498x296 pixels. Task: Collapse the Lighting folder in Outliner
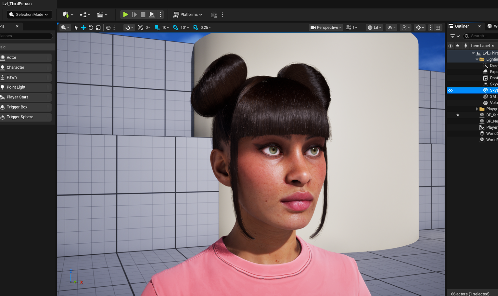tap(477, 59)
